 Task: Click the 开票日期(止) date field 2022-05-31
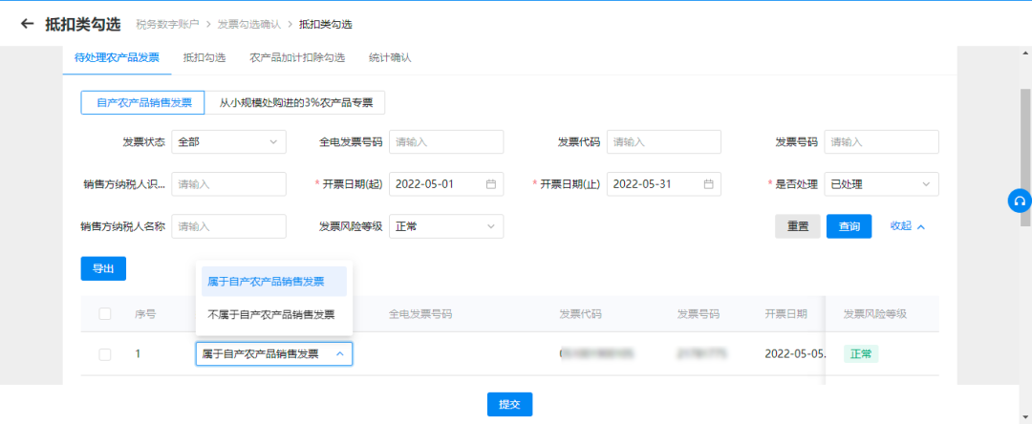[664, 184]
